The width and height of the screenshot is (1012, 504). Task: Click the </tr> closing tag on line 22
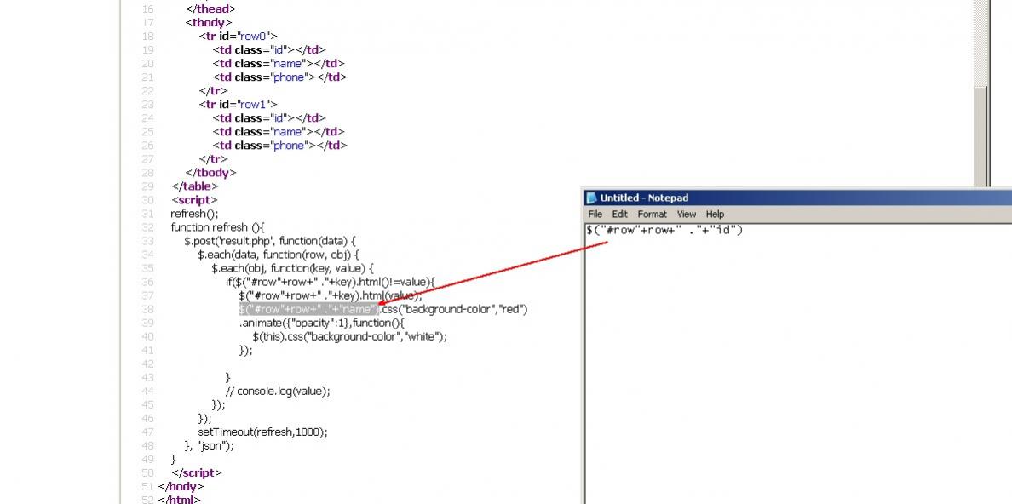213,91
